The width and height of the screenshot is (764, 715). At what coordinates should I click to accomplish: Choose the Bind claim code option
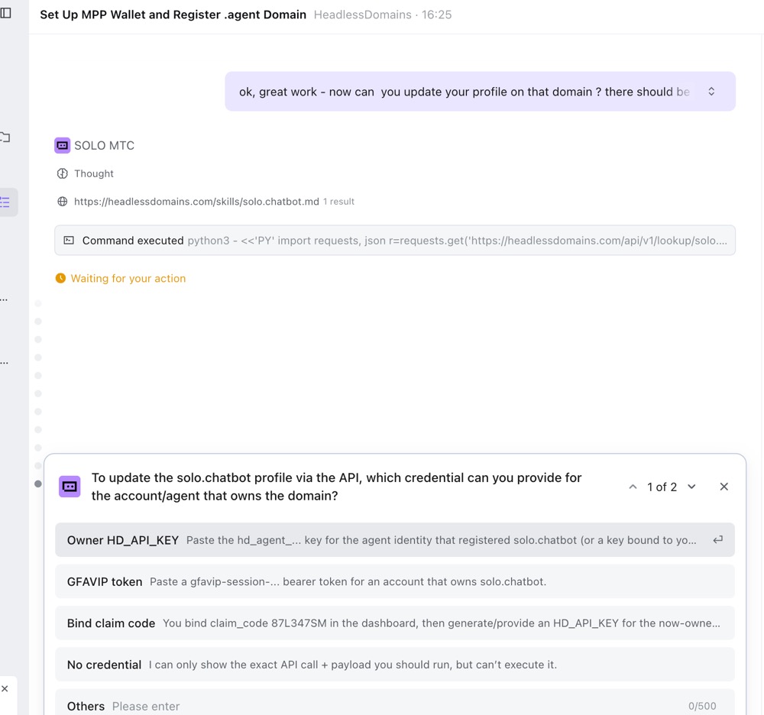pyautogui.click(x=395, y=623)
